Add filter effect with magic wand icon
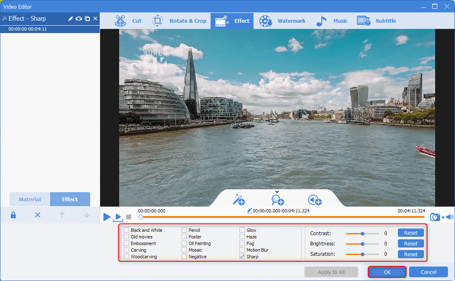This screenshot has width=455, height=281. 239,200
